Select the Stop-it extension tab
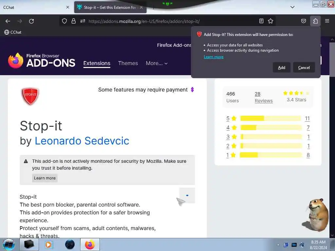 (x=110, y=7)
